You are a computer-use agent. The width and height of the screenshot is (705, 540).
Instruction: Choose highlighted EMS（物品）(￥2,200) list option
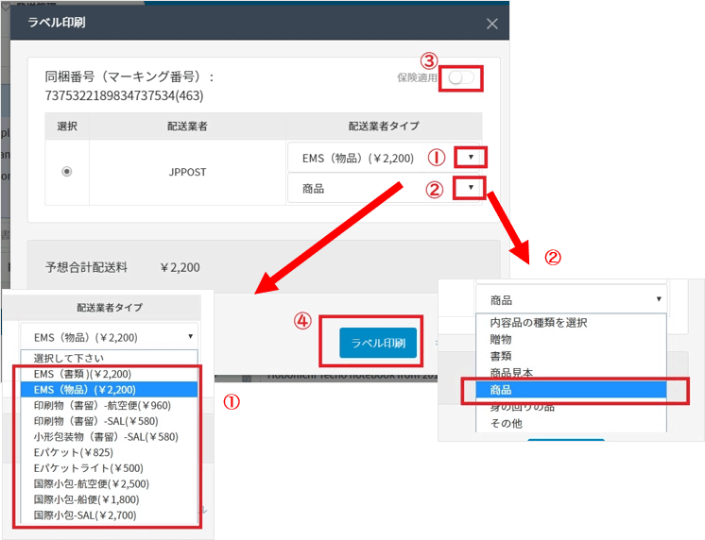(109, 390)
